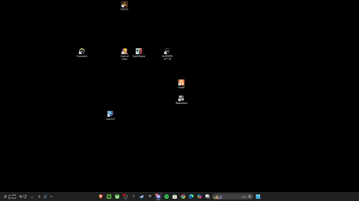Select the BakkesMod desktop icon
This screenshot has height=201, width=359.
[x=181, y=100]
